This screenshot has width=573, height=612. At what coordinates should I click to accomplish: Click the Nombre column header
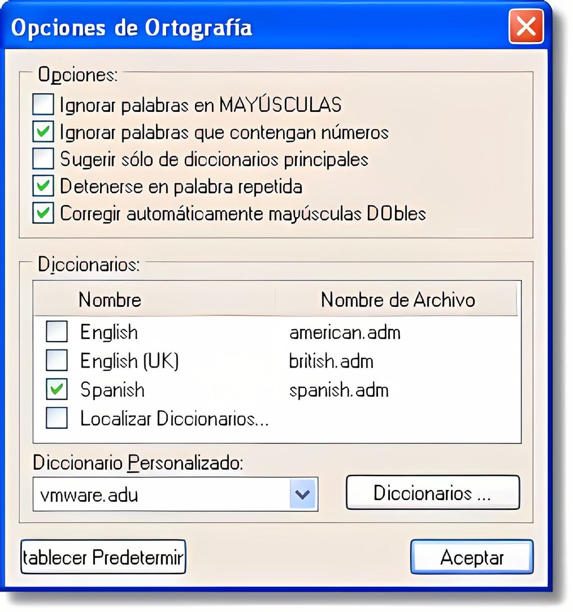pos(110,300)
